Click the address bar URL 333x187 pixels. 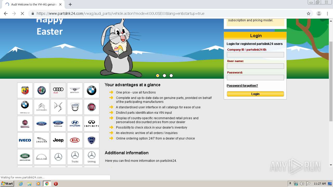(x=120, y=14)
